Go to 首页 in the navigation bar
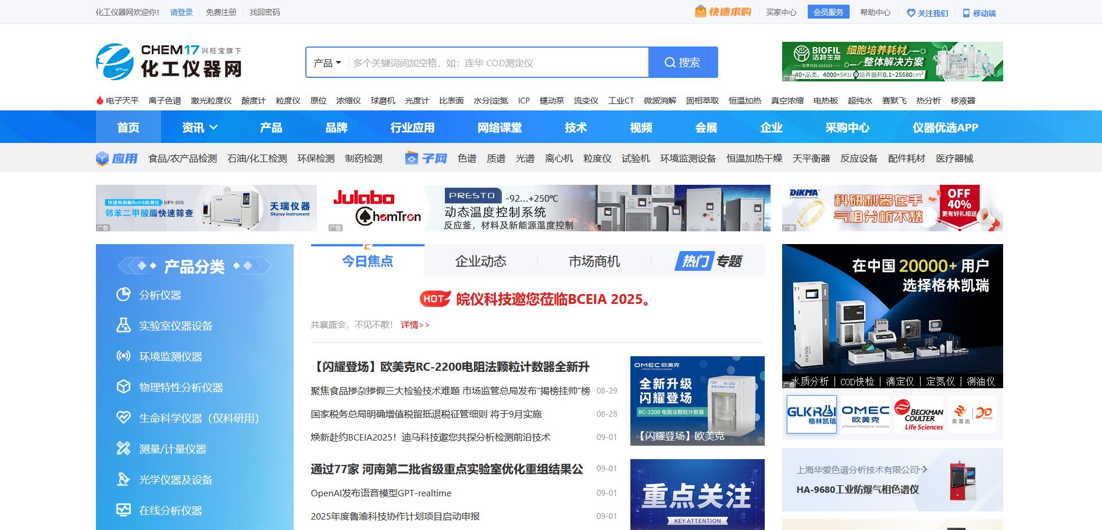The width and height of the screenshot is (1102, 530). [x=129, y=127]
